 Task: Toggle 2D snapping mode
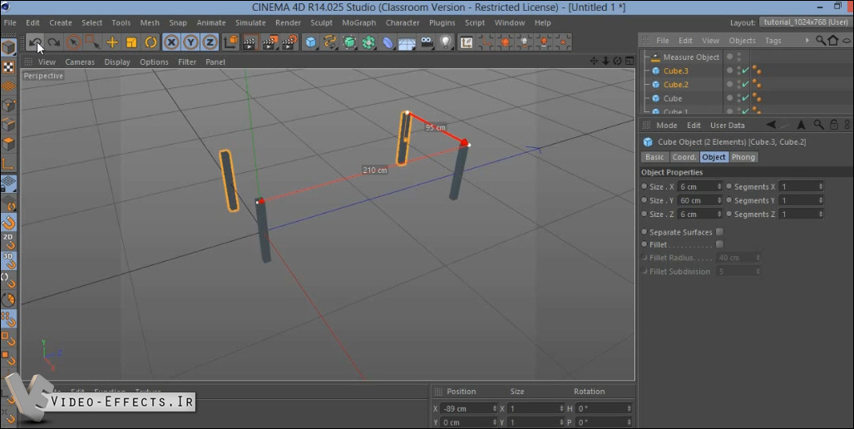pyautogui.click(x=8, y=241)
